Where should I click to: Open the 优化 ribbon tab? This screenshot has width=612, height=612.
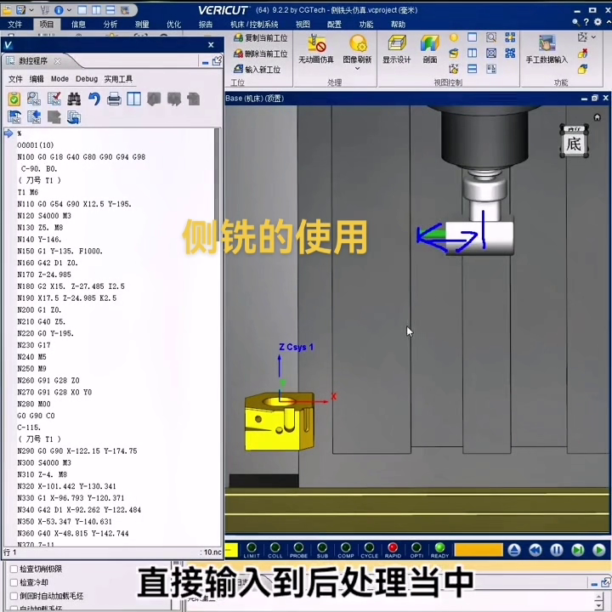pos(173,25)
